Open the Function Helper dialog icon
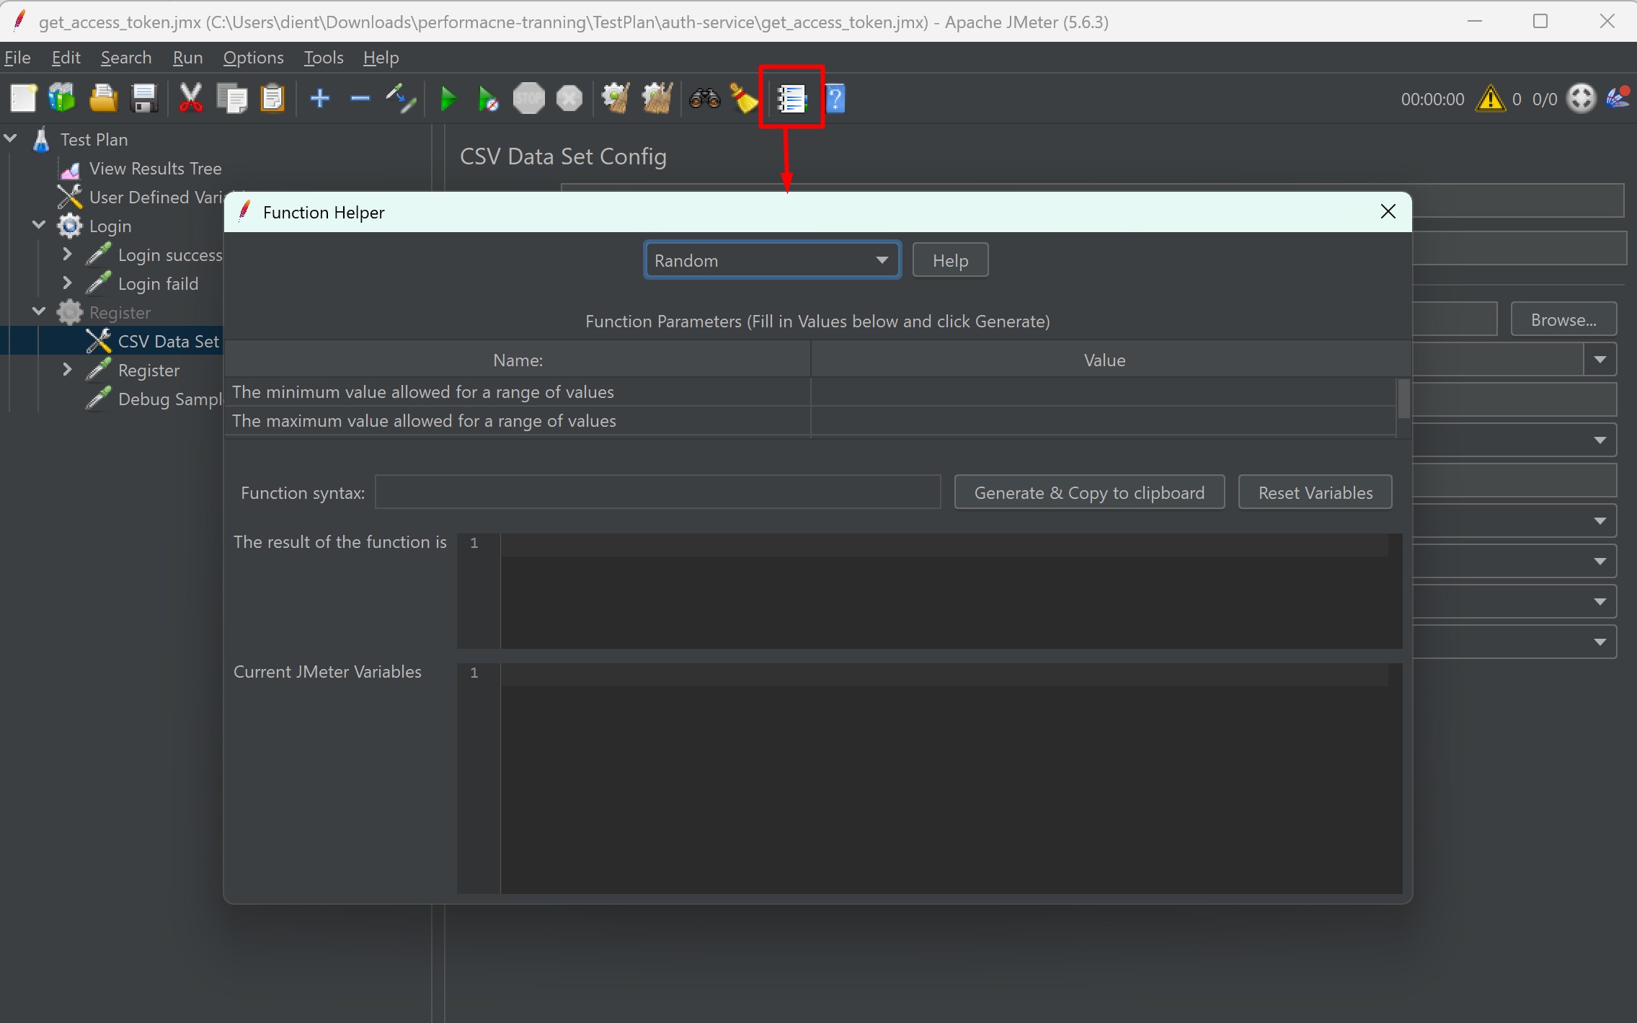The width and height of the screenshot is (1637, 1023). click(791, 99)
